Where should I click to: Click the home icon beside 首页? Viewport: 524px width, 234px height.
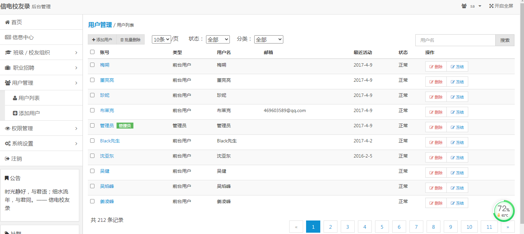(7, 22)
